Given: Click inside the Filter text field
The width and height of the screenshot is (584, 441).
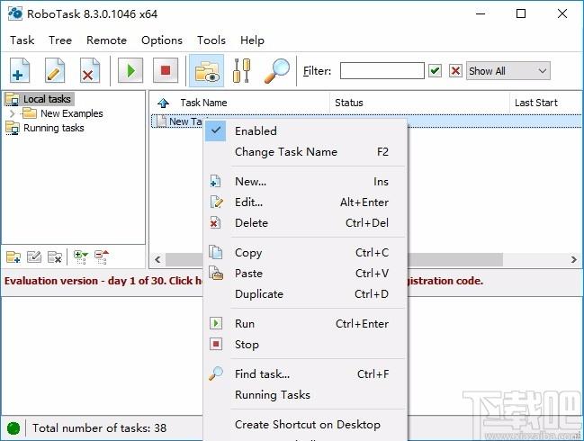Looking at the screenshot, I should coord(382,71).
